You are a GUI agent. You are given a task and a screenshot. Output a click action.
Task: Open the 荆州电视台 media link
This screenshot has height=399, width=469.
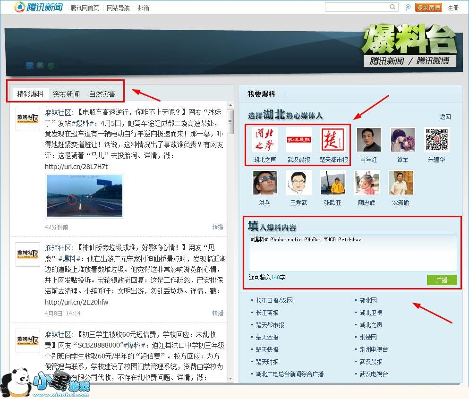pyautogui.click(x=374, y=349)
